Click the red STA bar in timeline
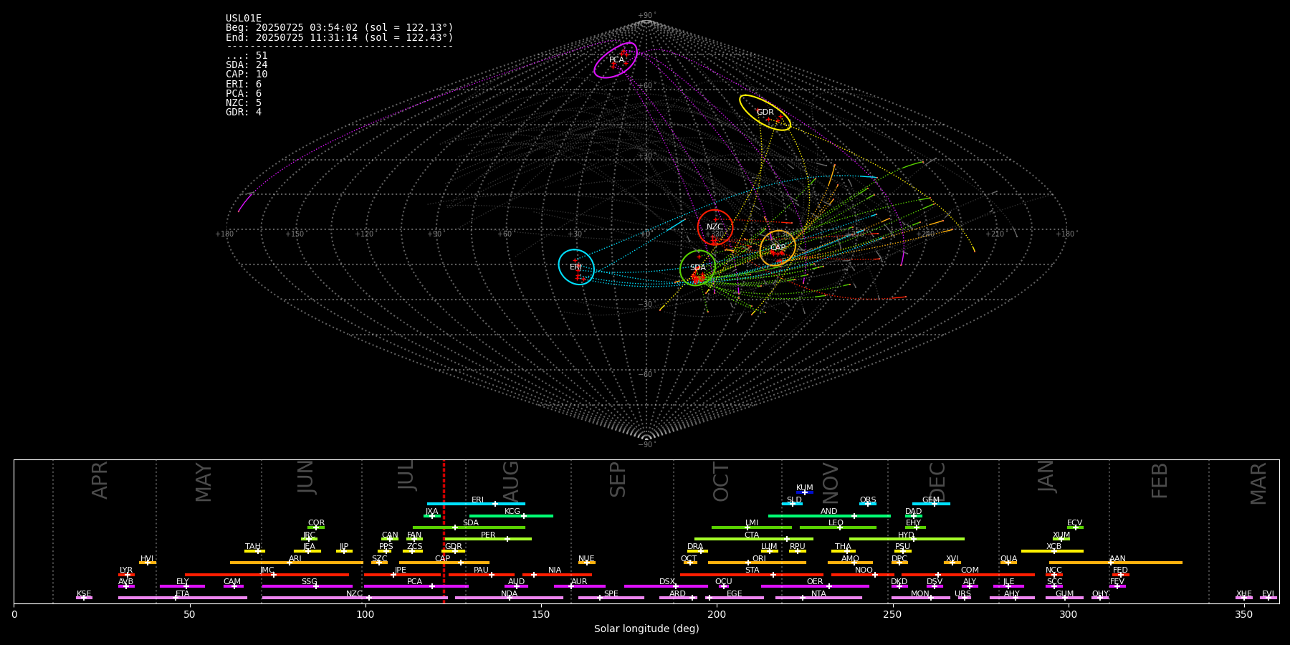This screenshot has width=1290, height=645. click(752, 574)
